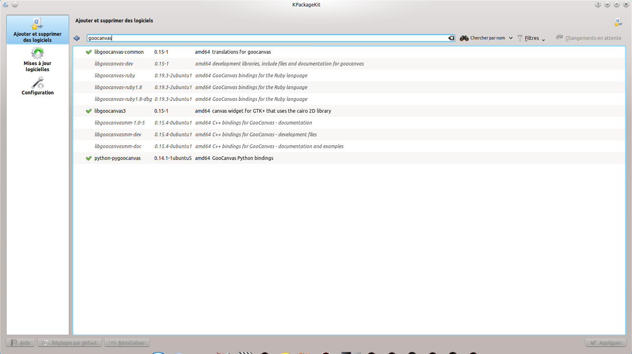Open the window menu icon in title bar

(5, 4)
